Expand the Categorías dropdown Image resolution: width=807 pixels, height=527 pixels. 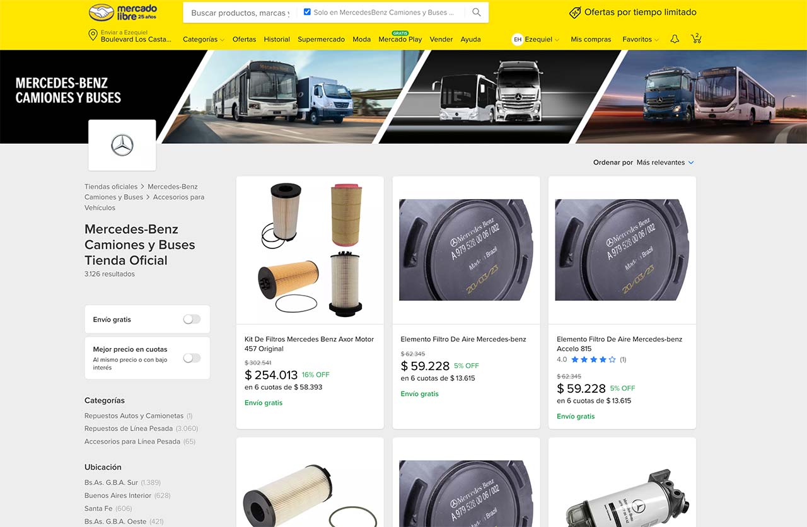[203, 39]
